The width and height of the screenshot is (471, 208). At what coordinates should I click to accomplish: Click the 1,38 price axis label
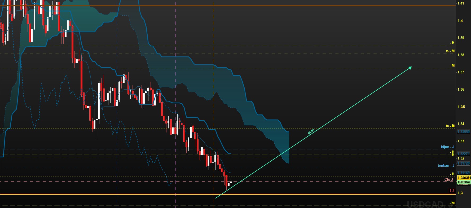click(x=461, y=55)
